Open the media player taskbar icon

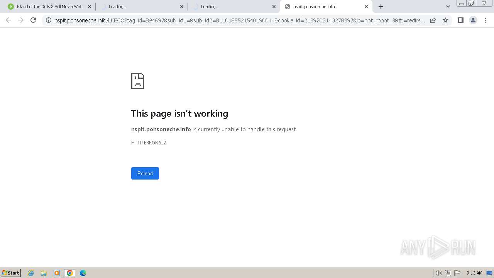57,273
